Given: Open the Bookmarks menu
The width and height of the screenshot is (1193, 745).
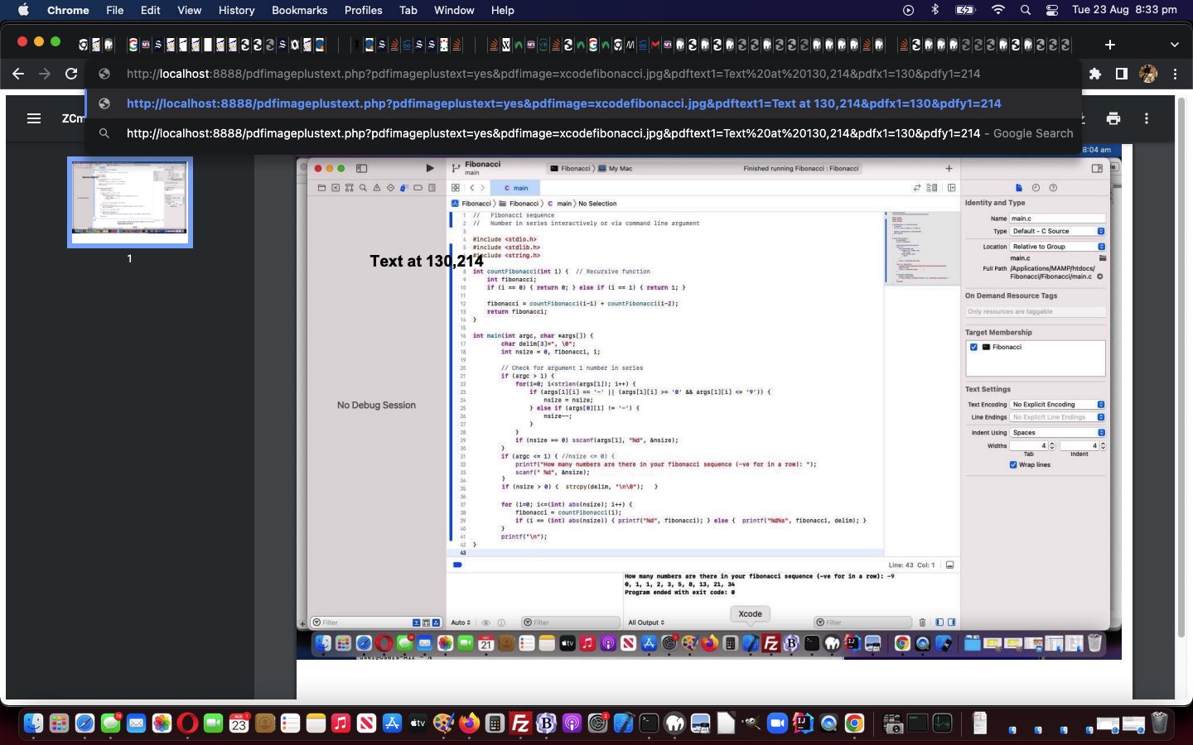Looking at the screenshot, I should tap(299, 10).
